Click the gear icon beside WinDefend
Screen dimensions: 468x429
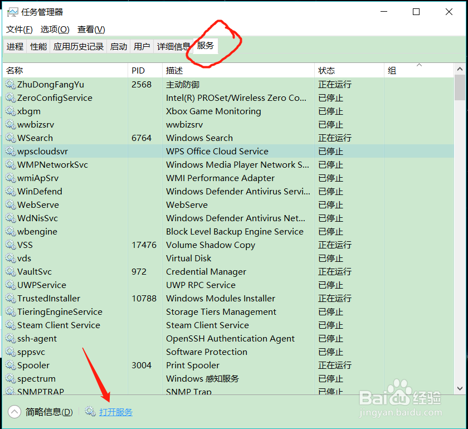click(11, 191)
